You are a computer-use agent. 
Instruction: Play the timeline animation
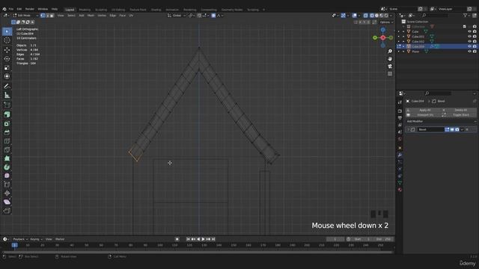[x=203, y=239]
